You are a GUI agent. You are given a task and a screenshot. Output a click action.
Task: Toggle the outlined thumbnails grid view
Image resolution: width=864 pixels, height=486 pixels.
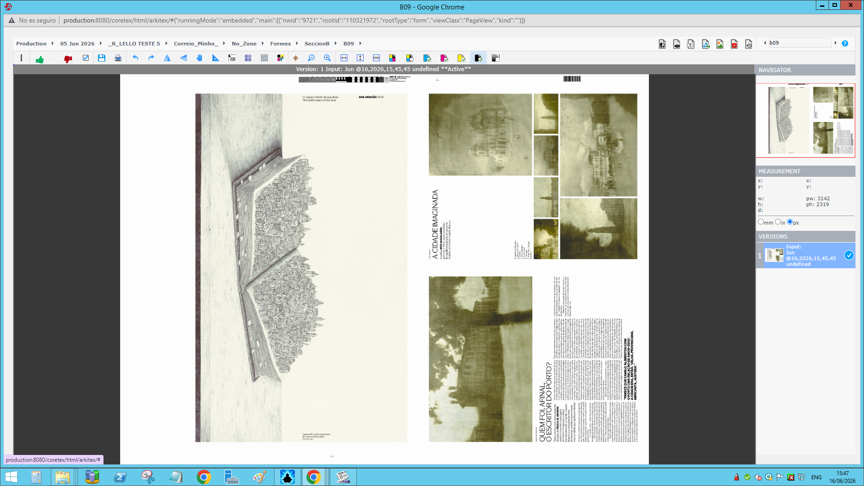coord(264,58)
